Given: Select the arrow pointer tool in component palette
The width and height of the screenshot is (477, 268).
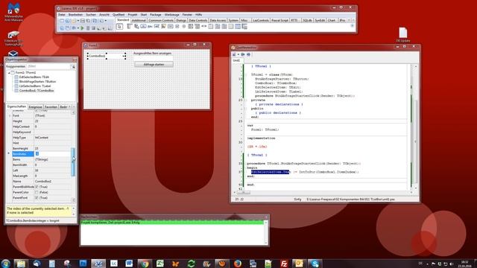Looking at the screenshot, I should pos(120,27).
